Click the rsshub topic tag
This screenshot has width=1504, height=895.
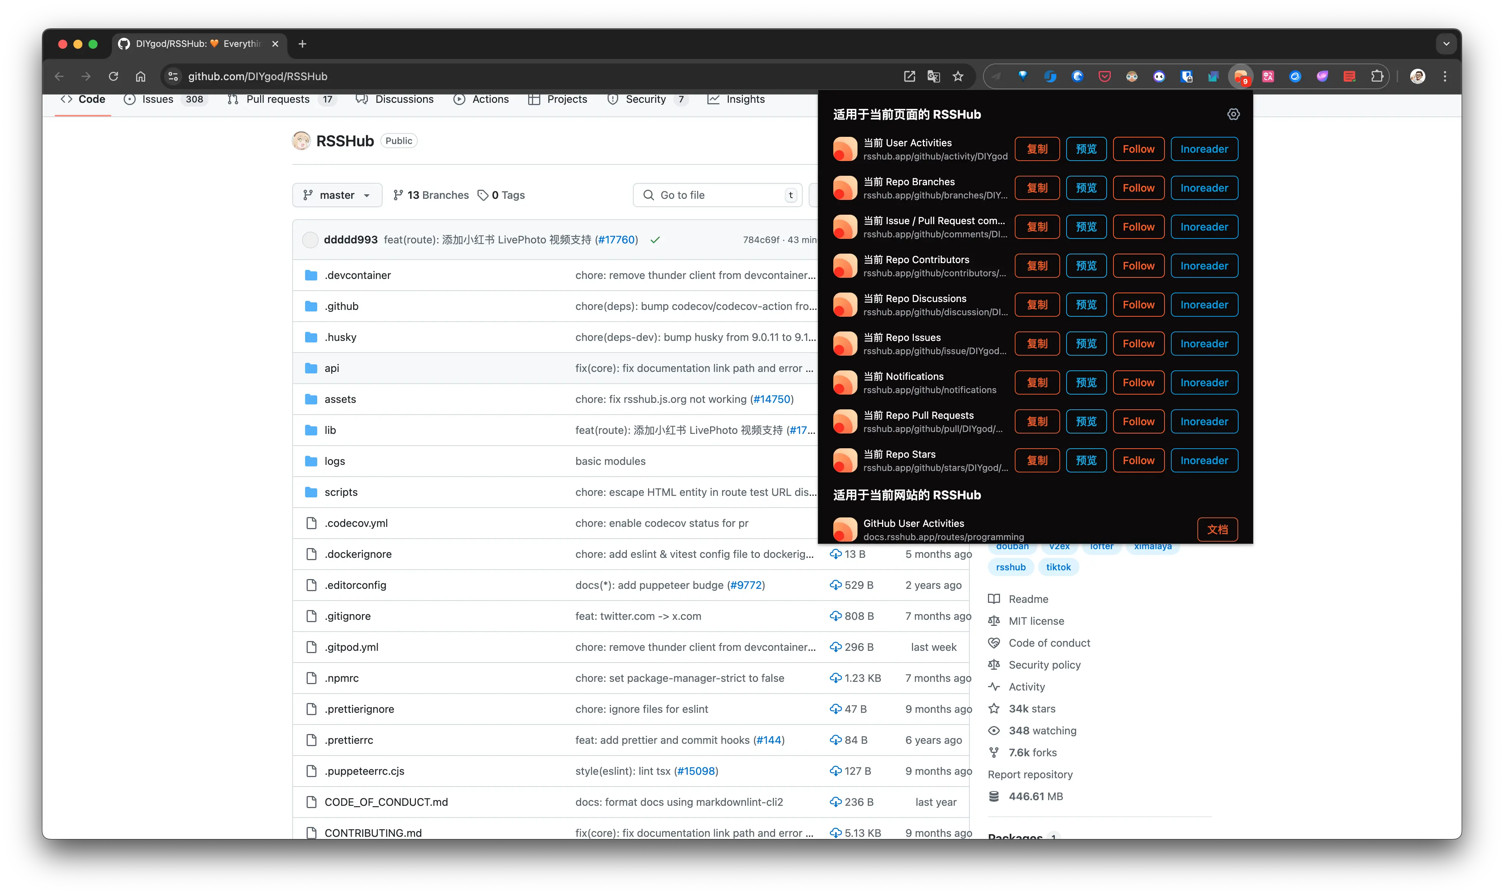1011,568
